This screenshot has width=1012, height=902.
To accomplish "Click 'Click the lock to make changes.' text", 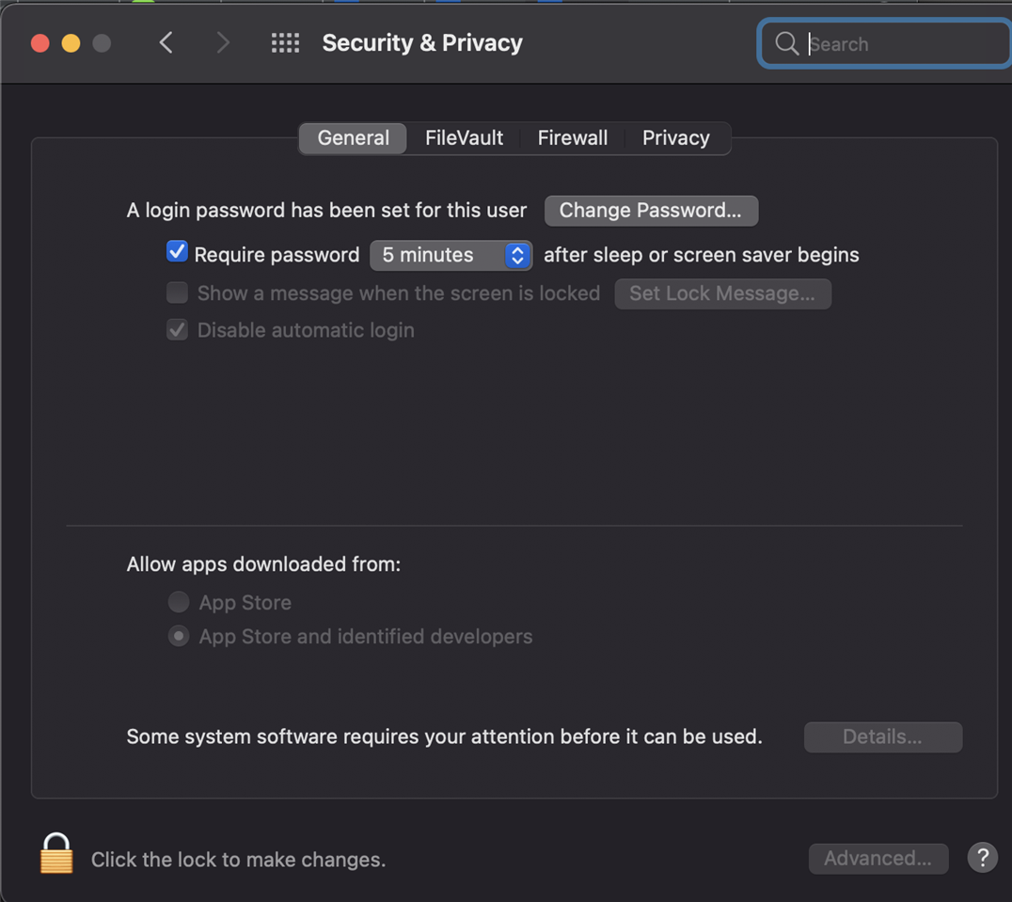I will click(x=238, y=860).
